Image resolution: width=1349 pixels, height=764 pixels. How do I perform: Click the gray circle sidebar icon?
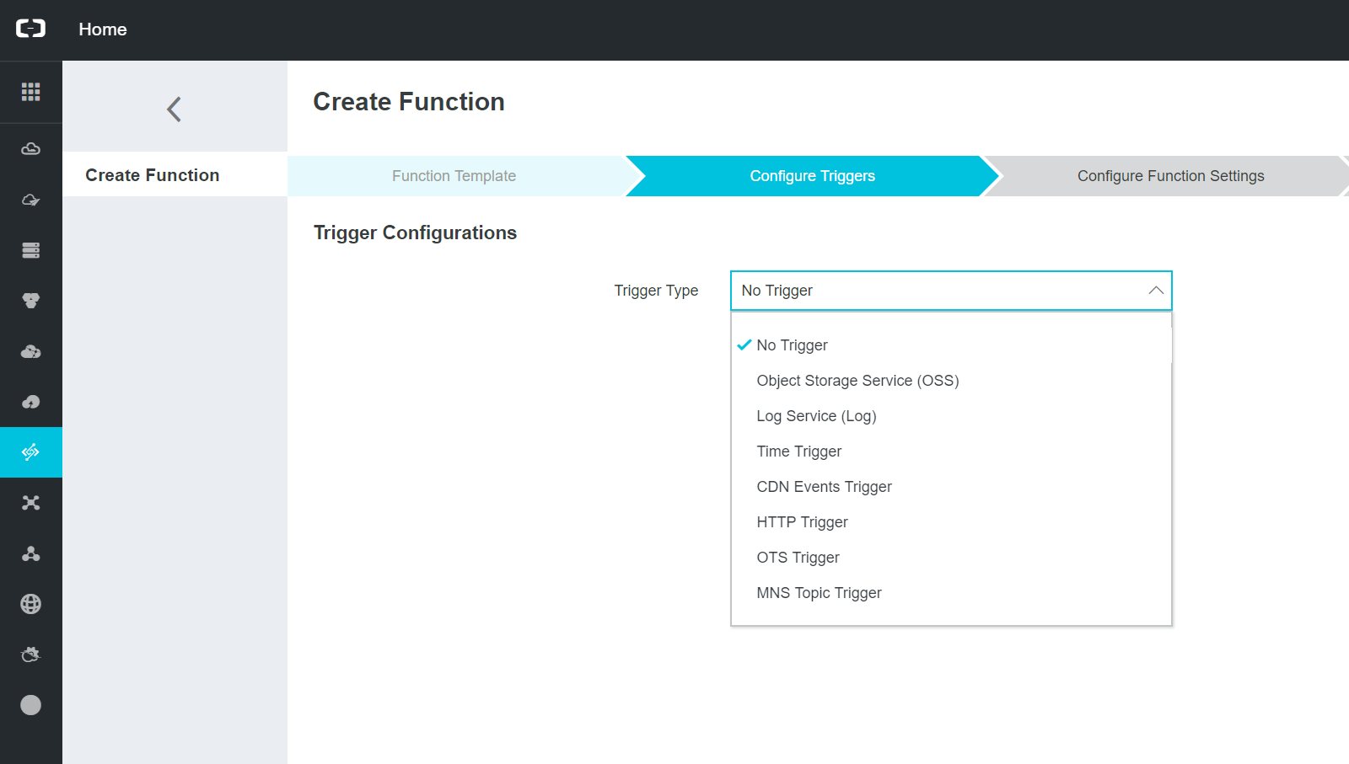[30, 705]
